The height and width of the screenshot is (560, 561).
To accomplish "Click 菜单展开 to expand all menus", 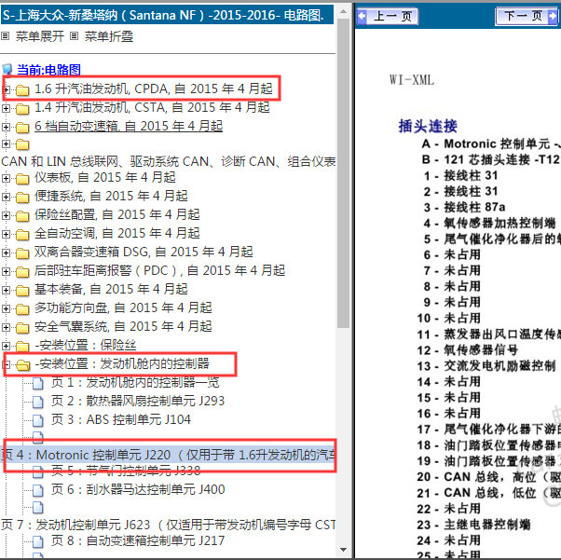I will coord(40,36).
